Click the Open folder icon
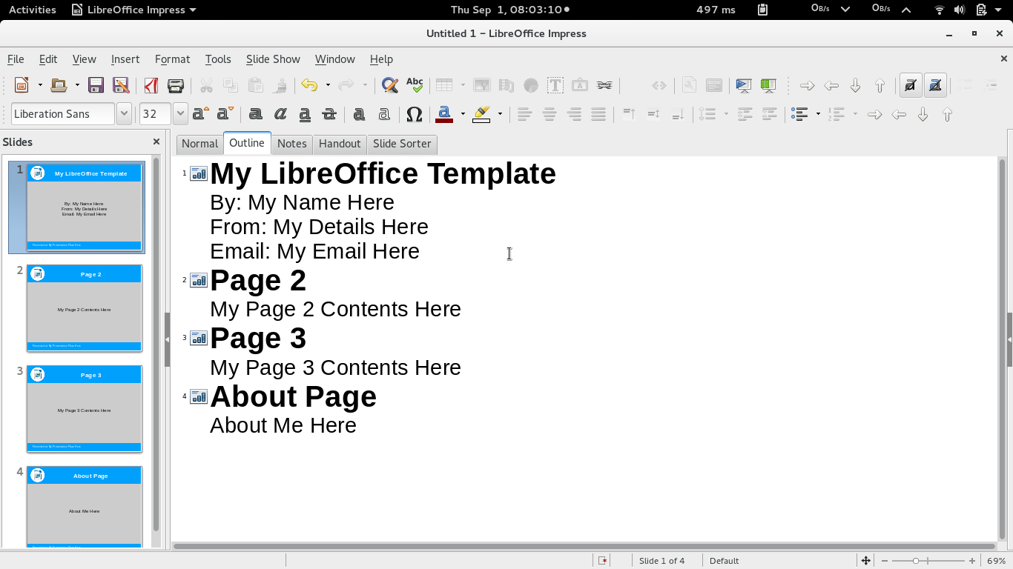 pos(59,85)
